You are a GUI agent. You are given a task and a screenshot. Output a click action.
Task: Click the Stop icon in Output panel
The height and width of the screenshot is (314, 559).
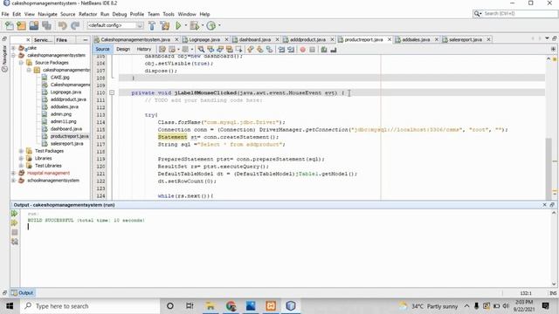point(15,233)
